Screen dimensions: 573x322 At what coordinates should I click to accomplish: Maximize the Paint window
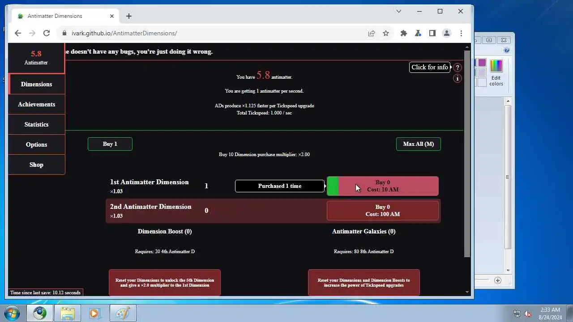click(489, 40)
